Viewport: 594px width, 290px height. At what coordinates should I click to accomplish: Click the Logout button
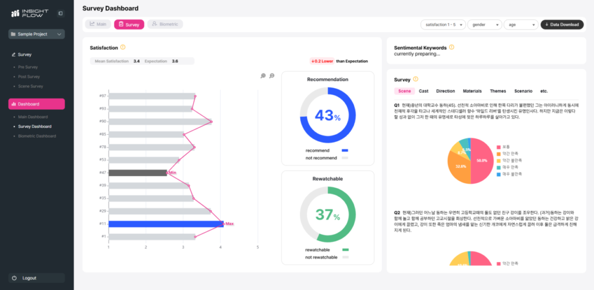(37, 278)
